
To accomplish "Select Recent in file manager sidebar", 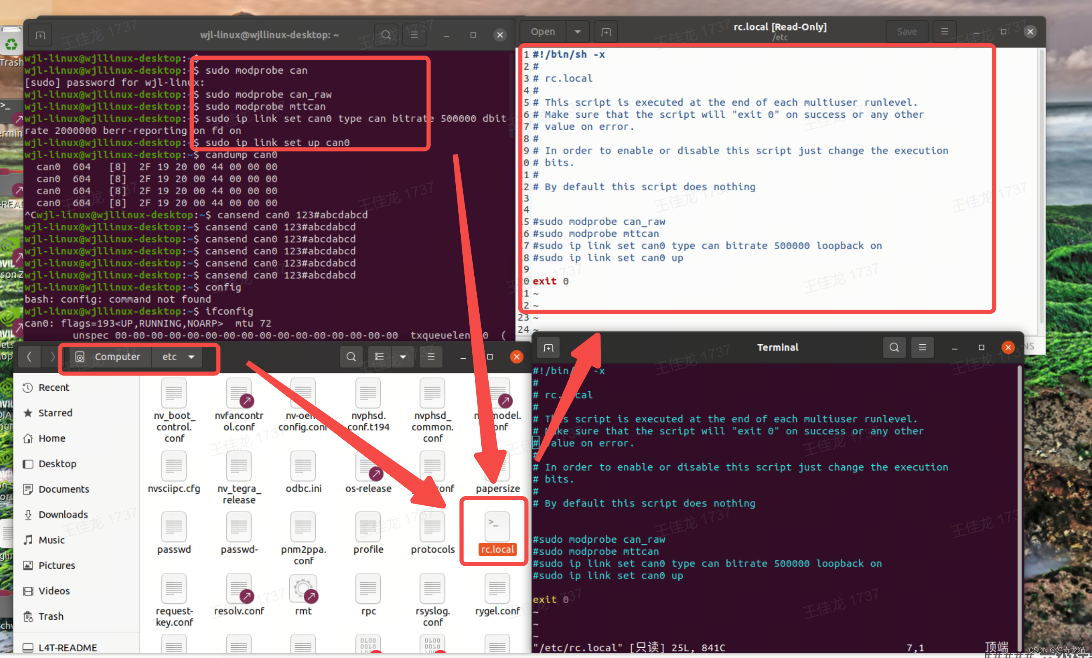I will tap(54, 387).
